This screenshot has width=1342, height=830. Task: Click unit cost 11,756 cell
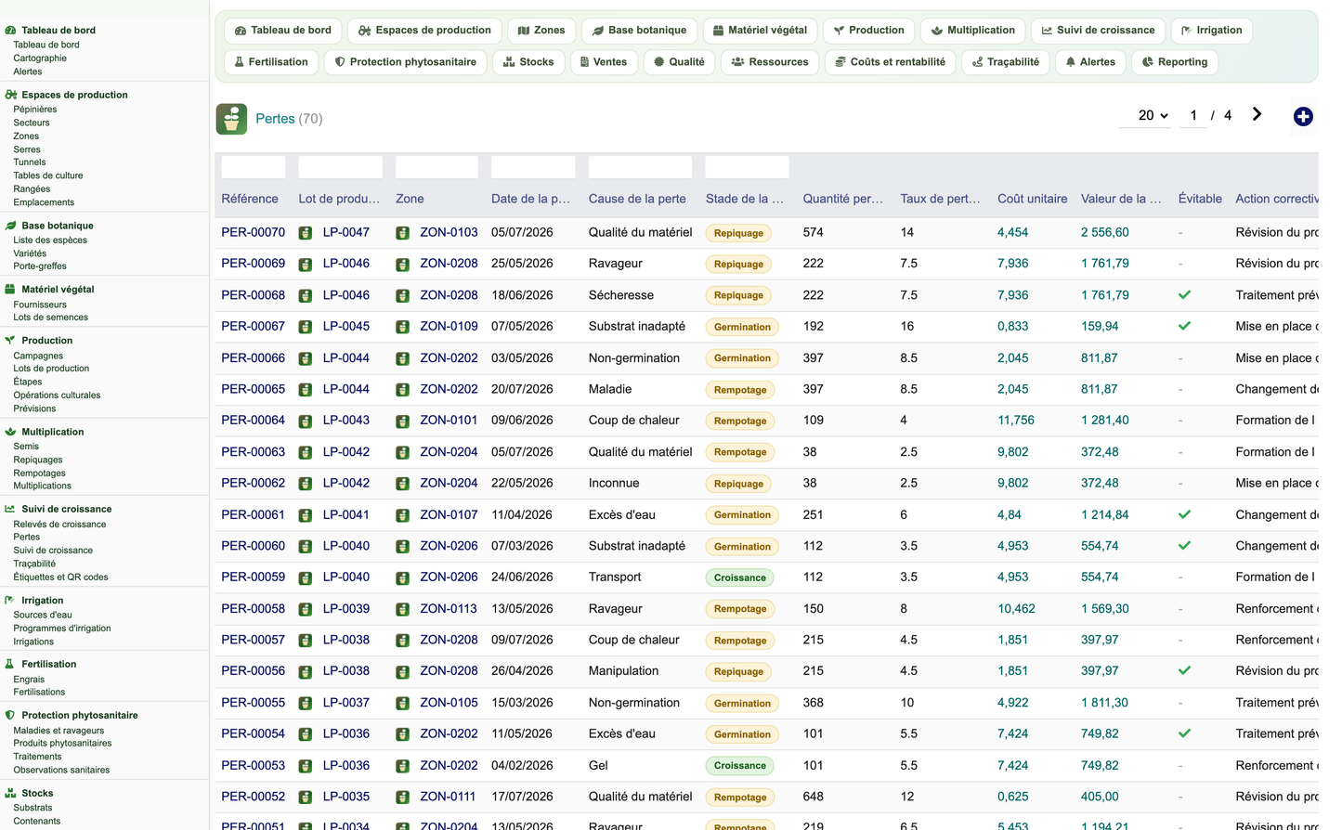point(1016,420)
